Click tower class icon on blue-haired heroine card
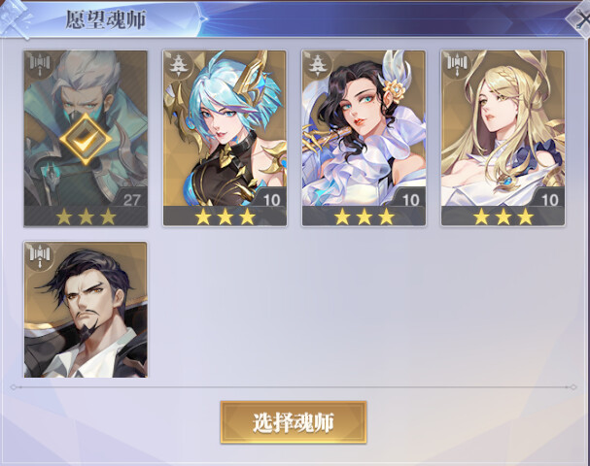 (179, 65)
